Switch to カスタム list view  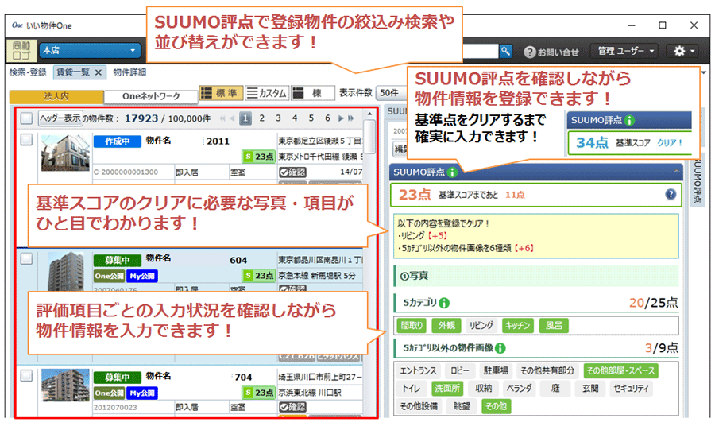click(267, 93)
